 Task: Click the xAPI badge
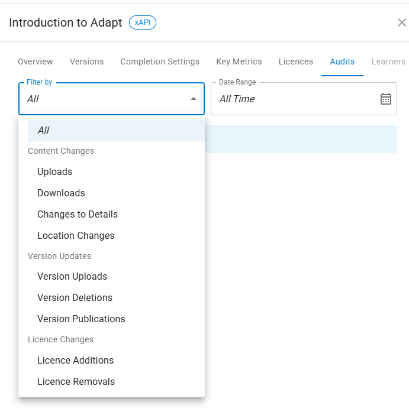click(x=142, y=23)
